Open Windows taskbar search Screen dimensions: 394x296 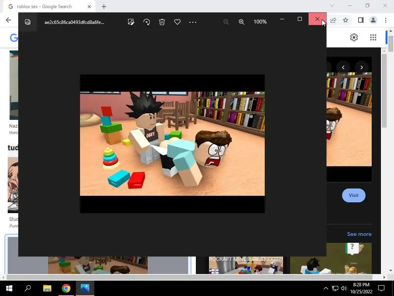click(28, 288)
